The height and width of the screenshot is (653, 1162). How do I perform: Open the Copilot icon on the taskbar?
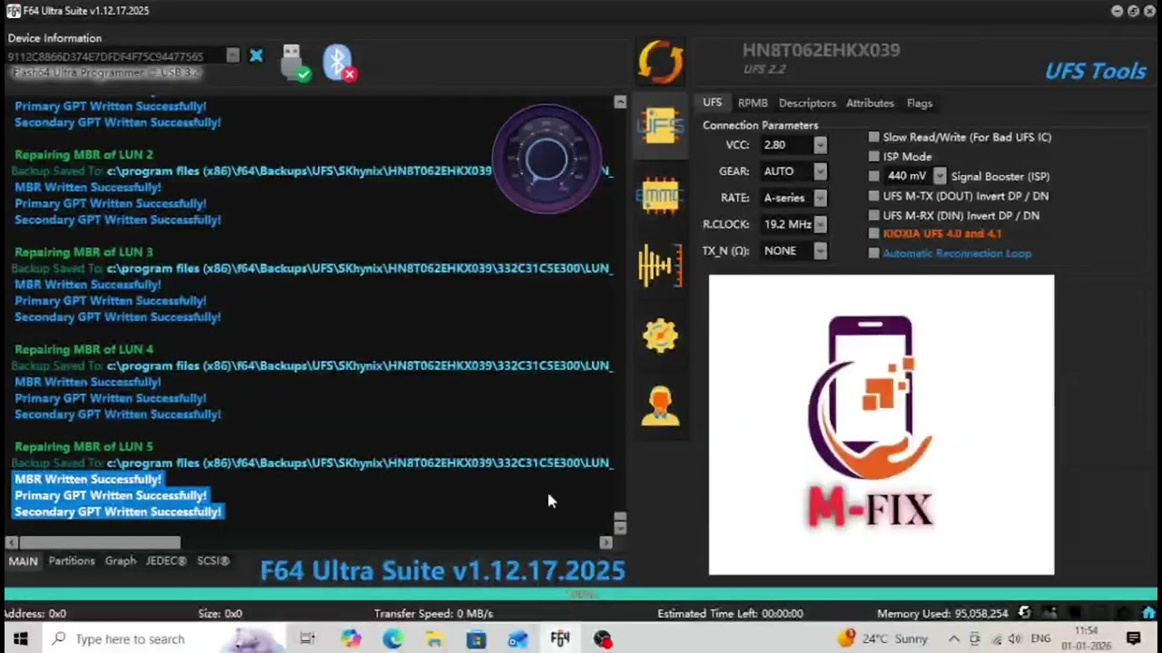coord(350,638)
